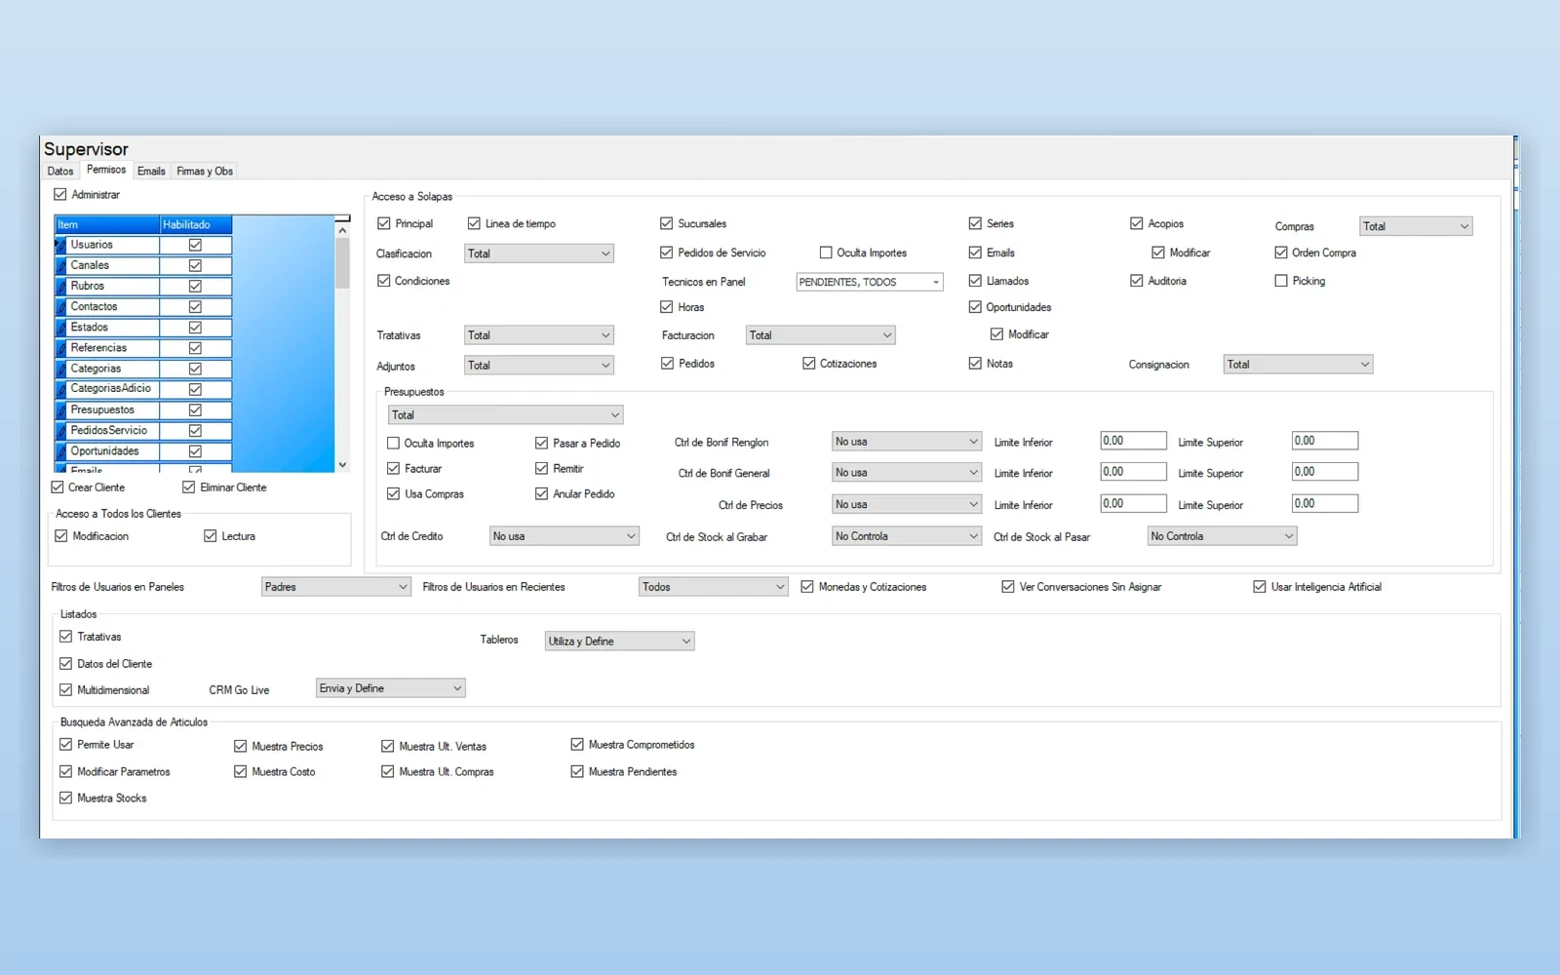Click the Limite Inferior field for Bonif Renglon
1560x975 pixels.
1133,441
